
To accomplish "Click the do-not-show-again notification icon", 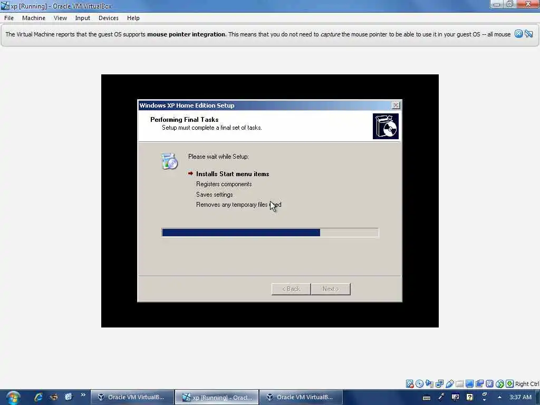I will click(529, 34).
